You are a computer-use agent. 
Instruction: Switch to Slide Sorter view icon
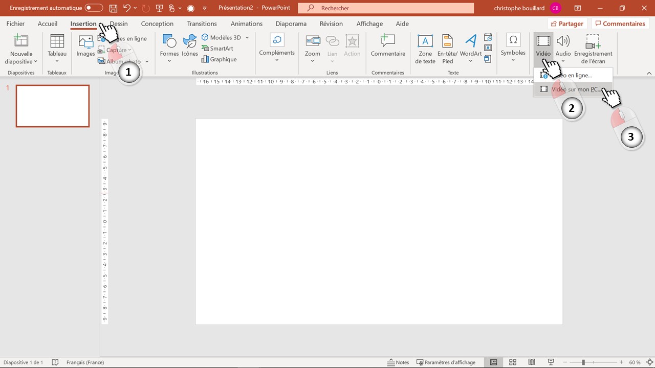click(513, 362)
